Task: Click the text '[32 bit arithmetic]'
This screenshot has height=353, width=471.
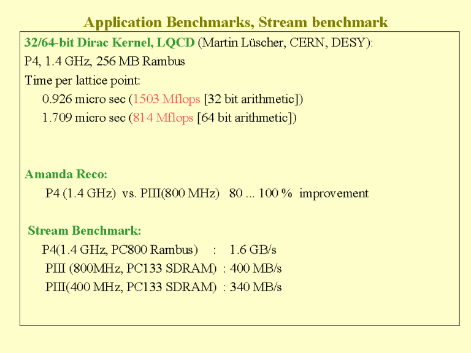Action: pos(251,99)
